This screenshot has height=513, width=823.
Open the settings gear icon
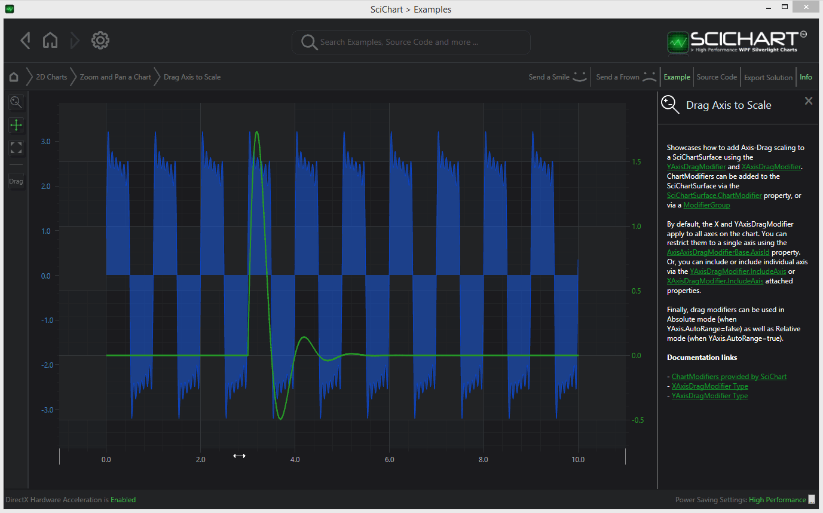click(100, 41)
